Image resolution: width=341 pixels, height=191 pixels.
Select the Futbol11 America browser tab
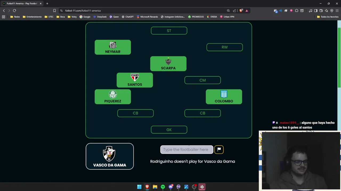(22, 3)
